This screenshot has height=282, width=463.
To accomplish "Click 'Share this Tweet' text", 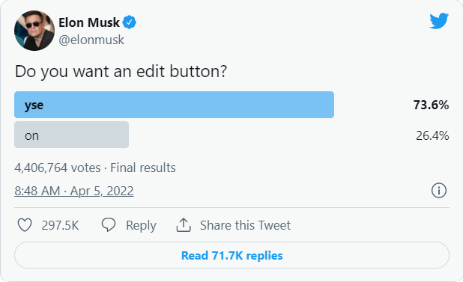I will tap(246, 225).
